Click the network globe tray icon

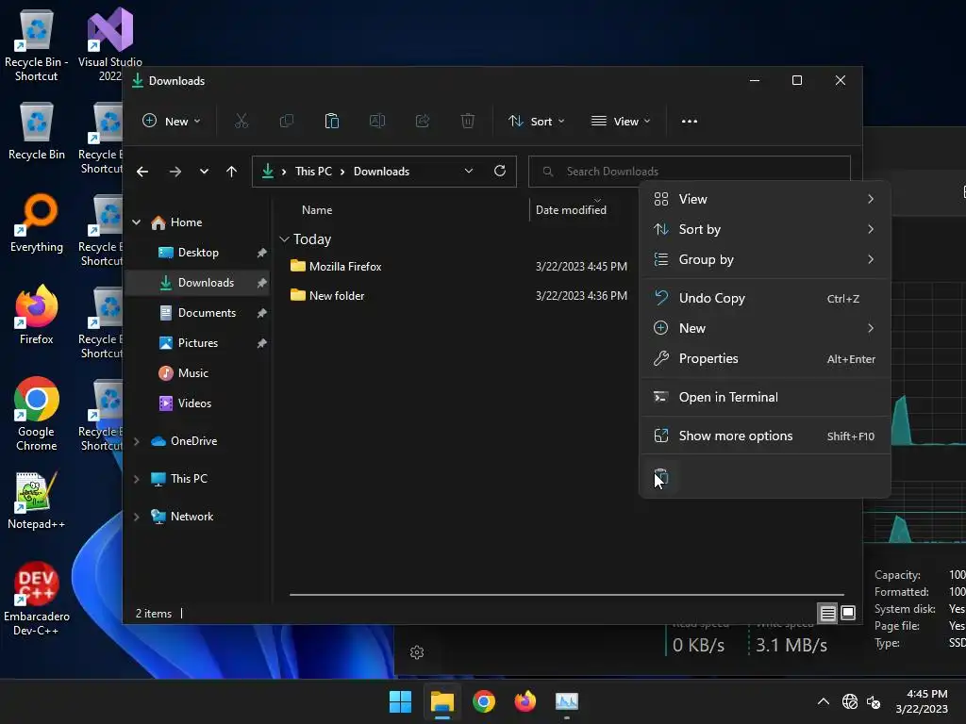pos(850,701)
